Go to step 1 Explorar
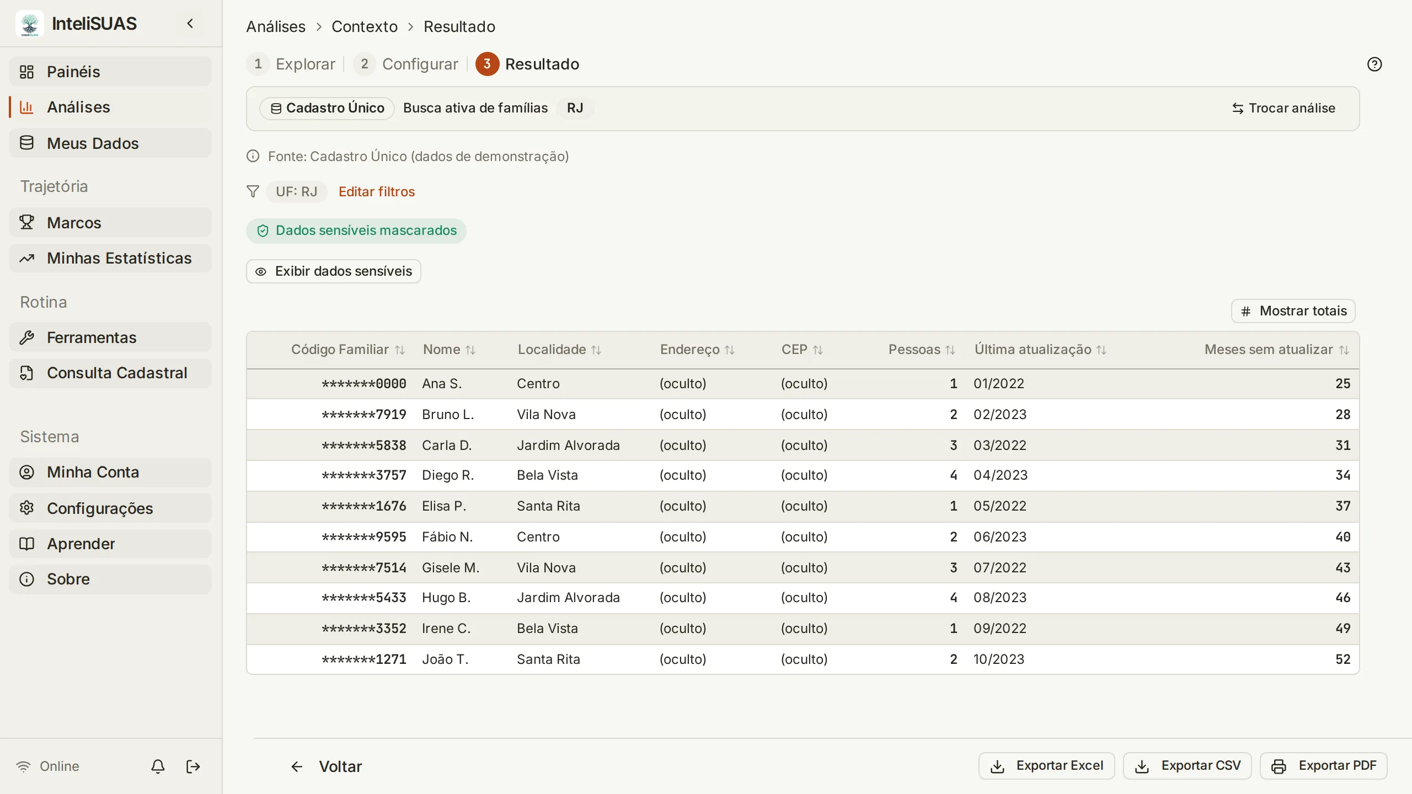Viewport: 1412px width, 794px height. tap(291, 65)
